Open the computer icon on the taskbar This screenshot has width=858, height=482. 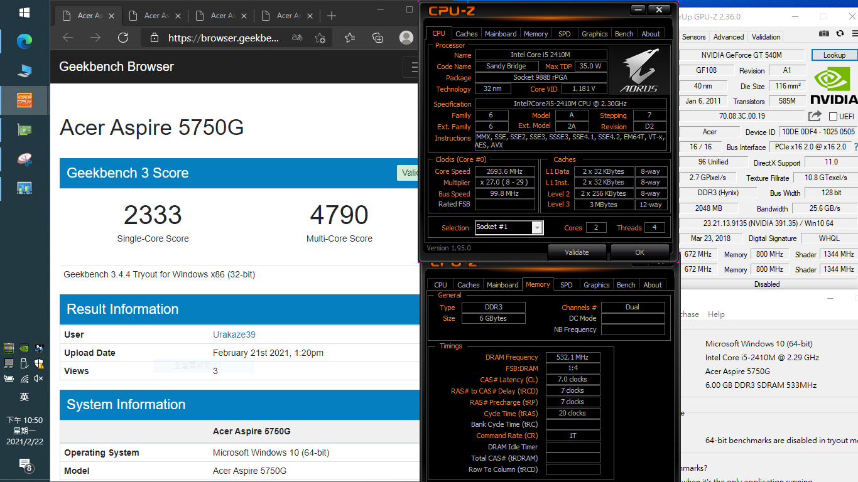click(24, 71)
